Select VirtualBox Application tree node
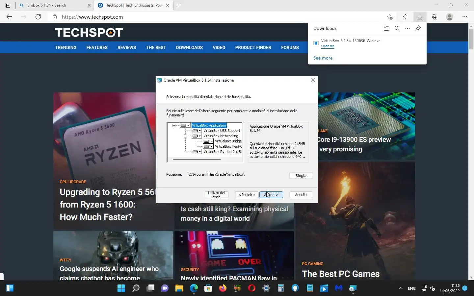This screenshot has height=296, width=474. (209, 125)
